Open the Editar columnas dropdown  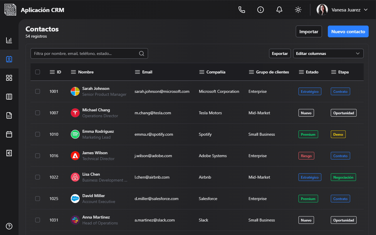(x=328, y=53)
